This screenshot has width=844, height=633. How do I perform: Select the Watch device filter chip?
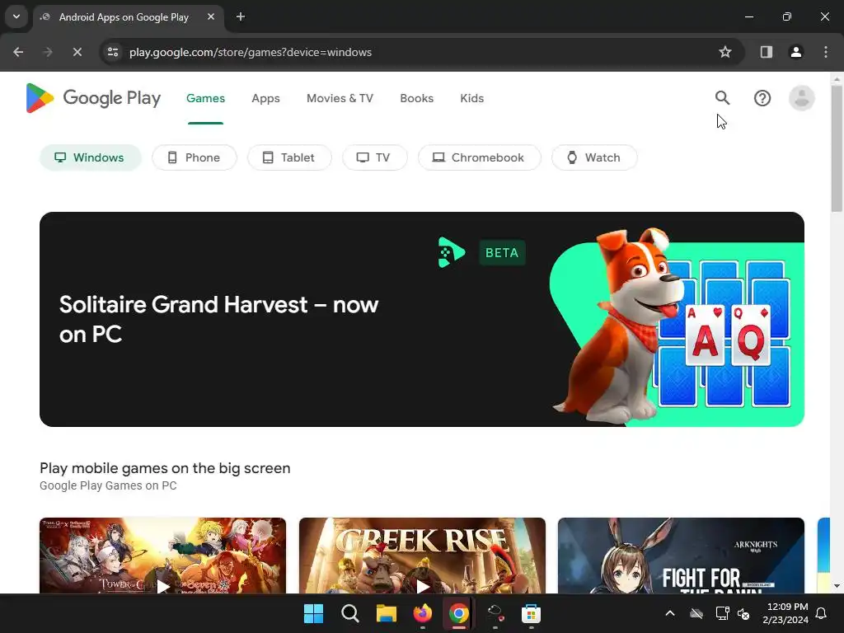(594, 157)
